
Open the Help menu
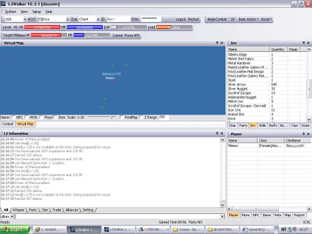[49, 12]
